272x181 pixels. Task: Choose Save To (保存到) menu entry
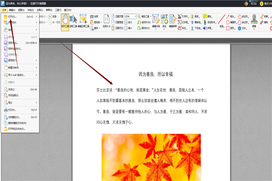(x=20, y=60)
